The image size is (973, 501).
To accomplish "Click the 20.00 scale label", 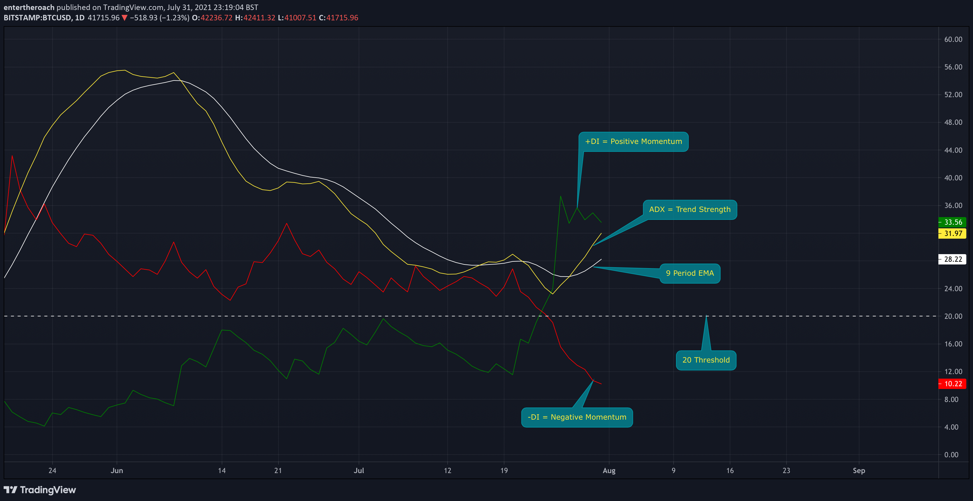I will pyautogui.click(x=953, y=316).
